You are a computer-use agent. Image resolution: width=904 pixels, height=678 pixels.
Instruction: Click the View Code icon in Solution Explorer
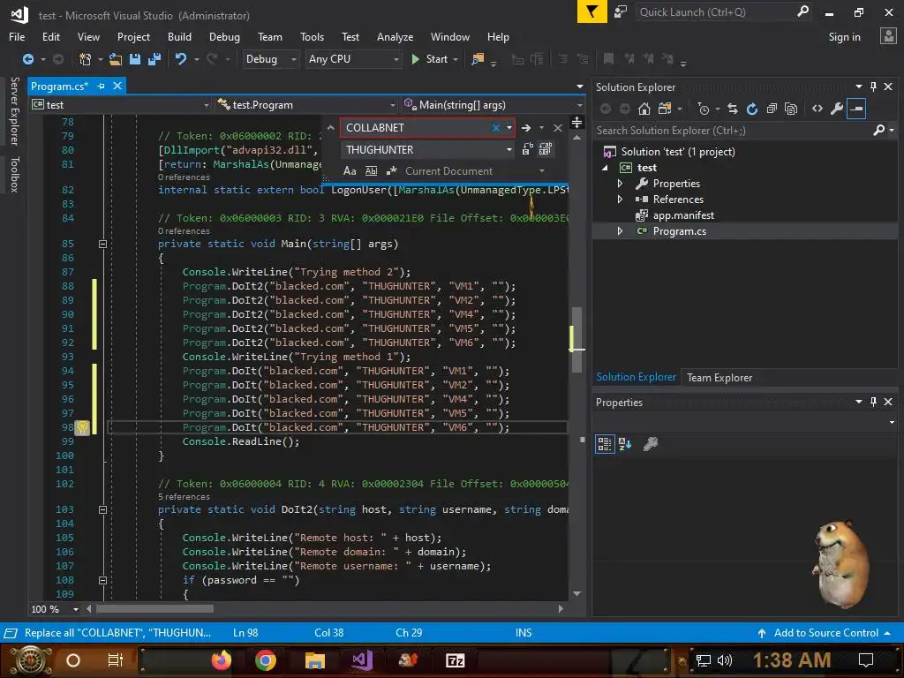817,109
